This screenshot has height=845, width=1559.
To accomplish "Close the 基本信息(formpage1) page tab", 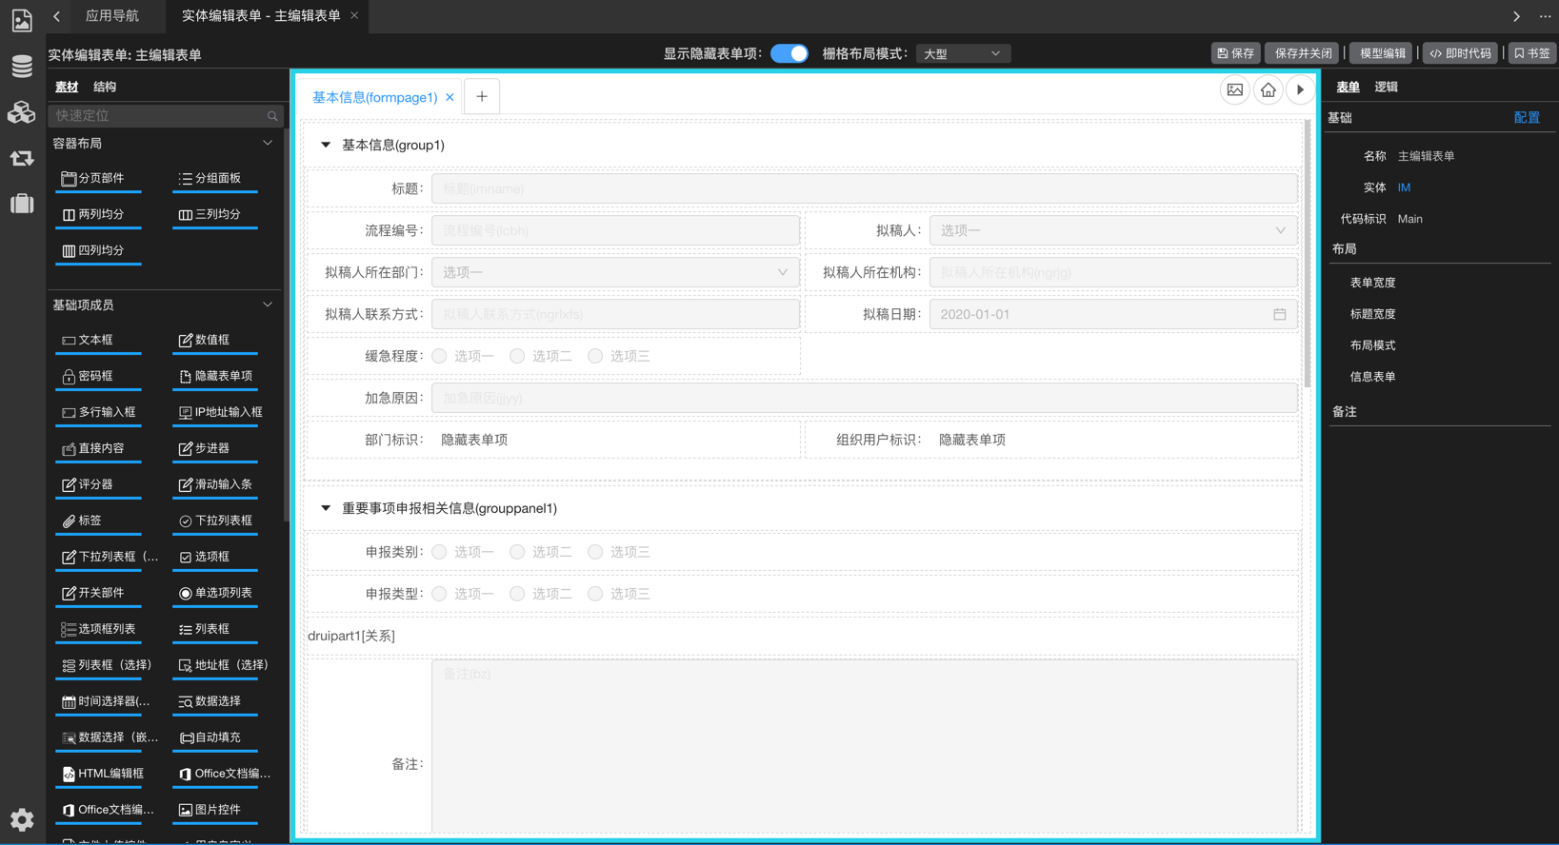I will [450, 97].
